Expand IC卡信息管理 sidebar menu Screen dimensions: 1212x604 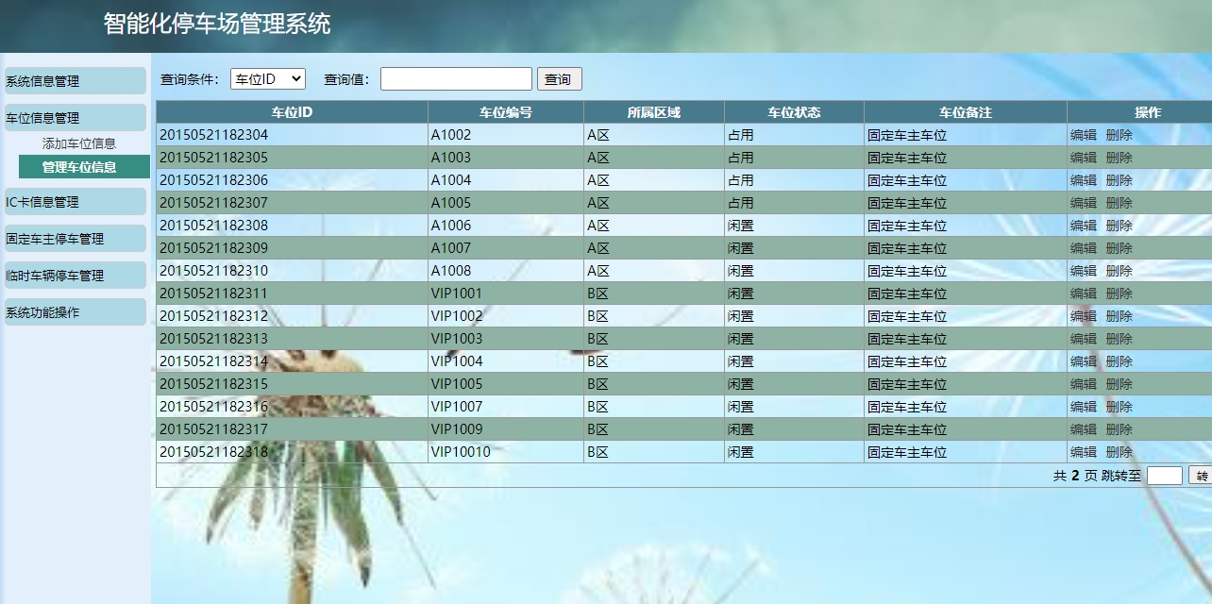(x=74, y=202)
